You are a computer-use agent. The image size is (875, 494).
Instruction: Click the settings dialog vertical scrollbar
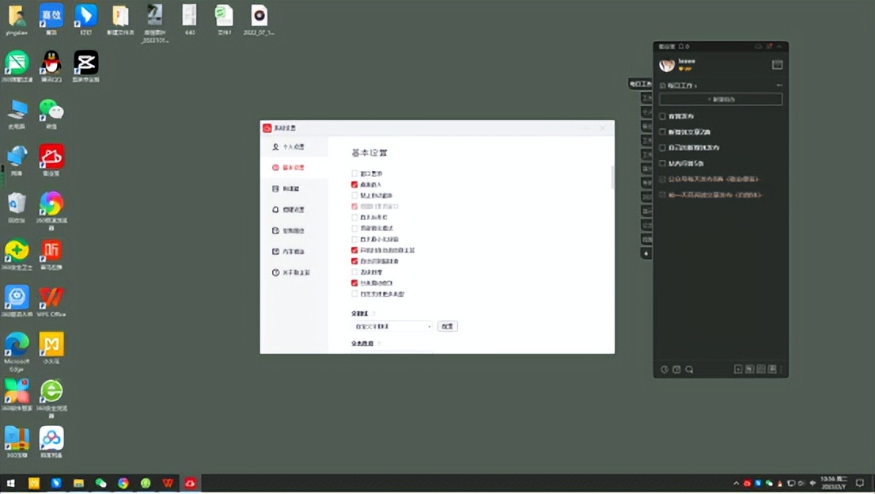pyautogui.click(x=612, y=177)
